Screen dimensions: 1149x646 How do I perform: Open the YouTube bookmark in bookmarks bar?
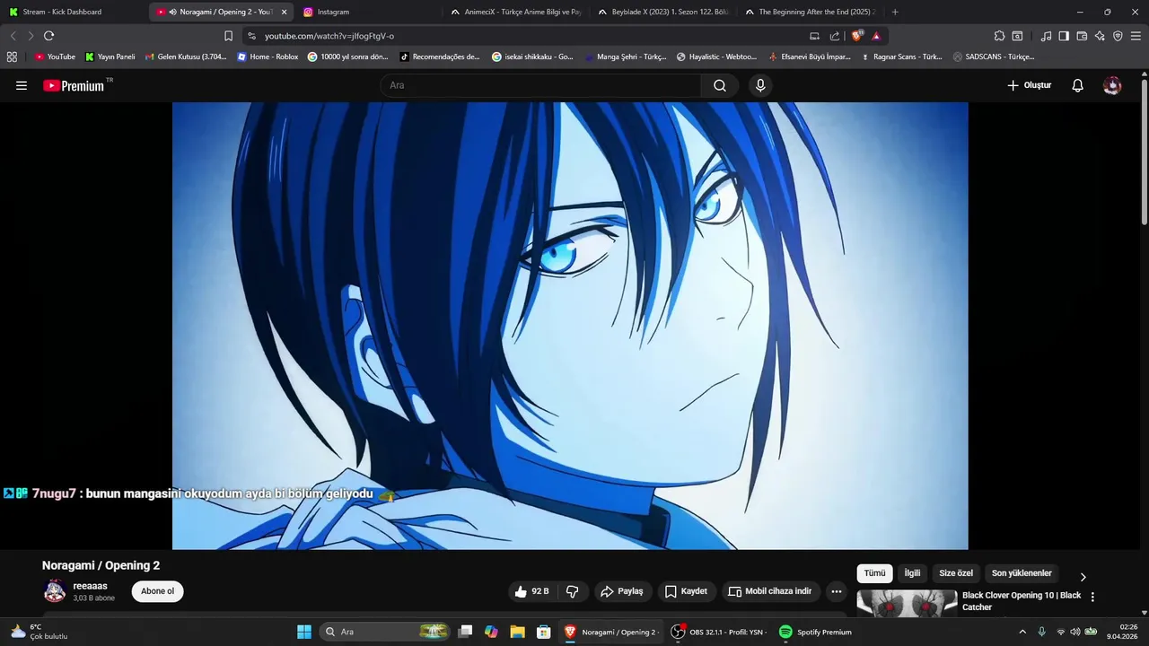point(55,57)
